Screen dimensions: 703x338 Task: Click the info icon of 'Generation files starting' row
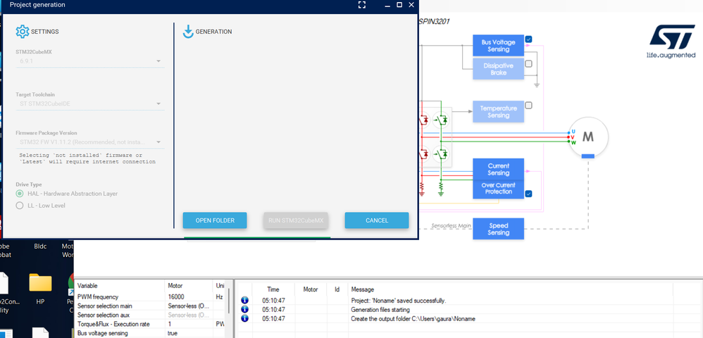[244, 309]
